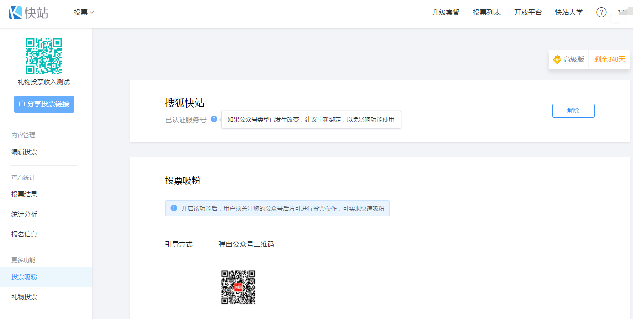Open 开放平台 link

pos(528,13)
